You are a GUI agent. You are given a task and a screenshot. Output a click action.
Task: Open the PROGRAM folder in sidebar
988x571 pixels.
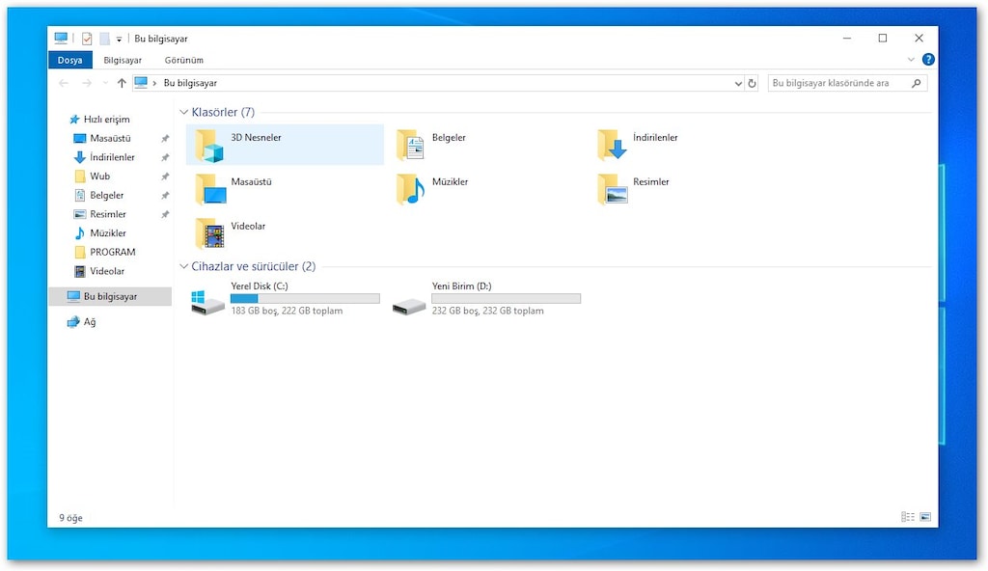tap(104, 252)
